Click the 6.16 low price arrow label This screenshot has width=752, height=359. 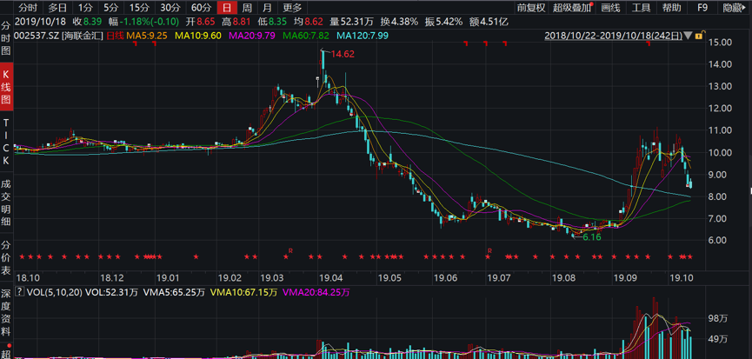[x=589, y=236]
